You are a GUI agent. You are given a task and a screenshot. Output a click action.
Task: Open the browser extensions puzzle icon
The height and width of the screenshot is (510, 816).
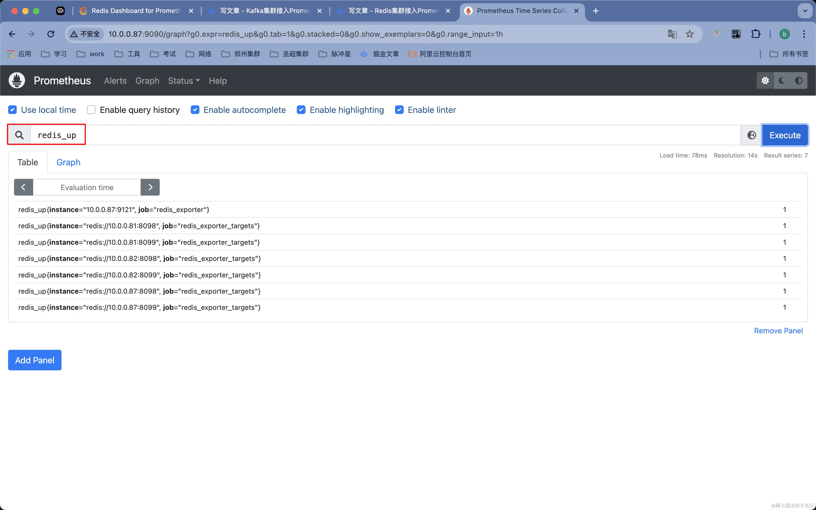coord(756,34)
